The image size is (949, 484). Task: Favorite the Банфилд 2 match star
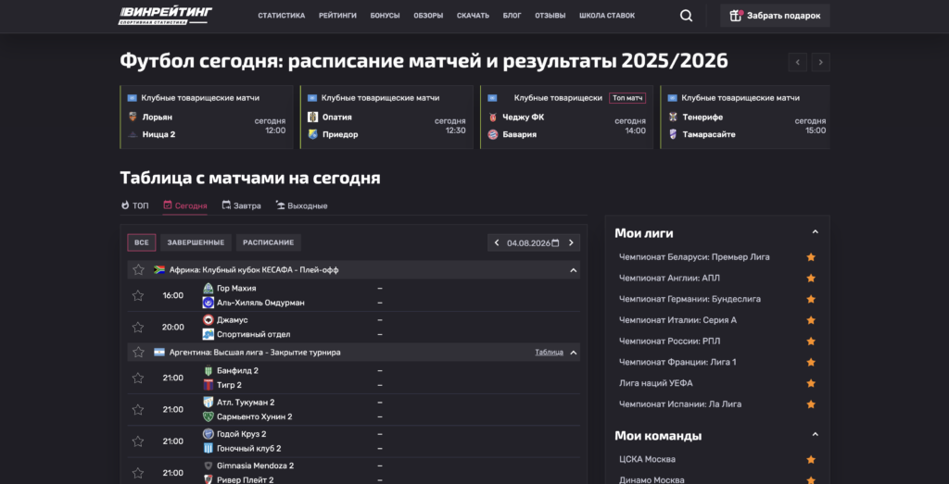pyautogui.click(x=138, y=378)
